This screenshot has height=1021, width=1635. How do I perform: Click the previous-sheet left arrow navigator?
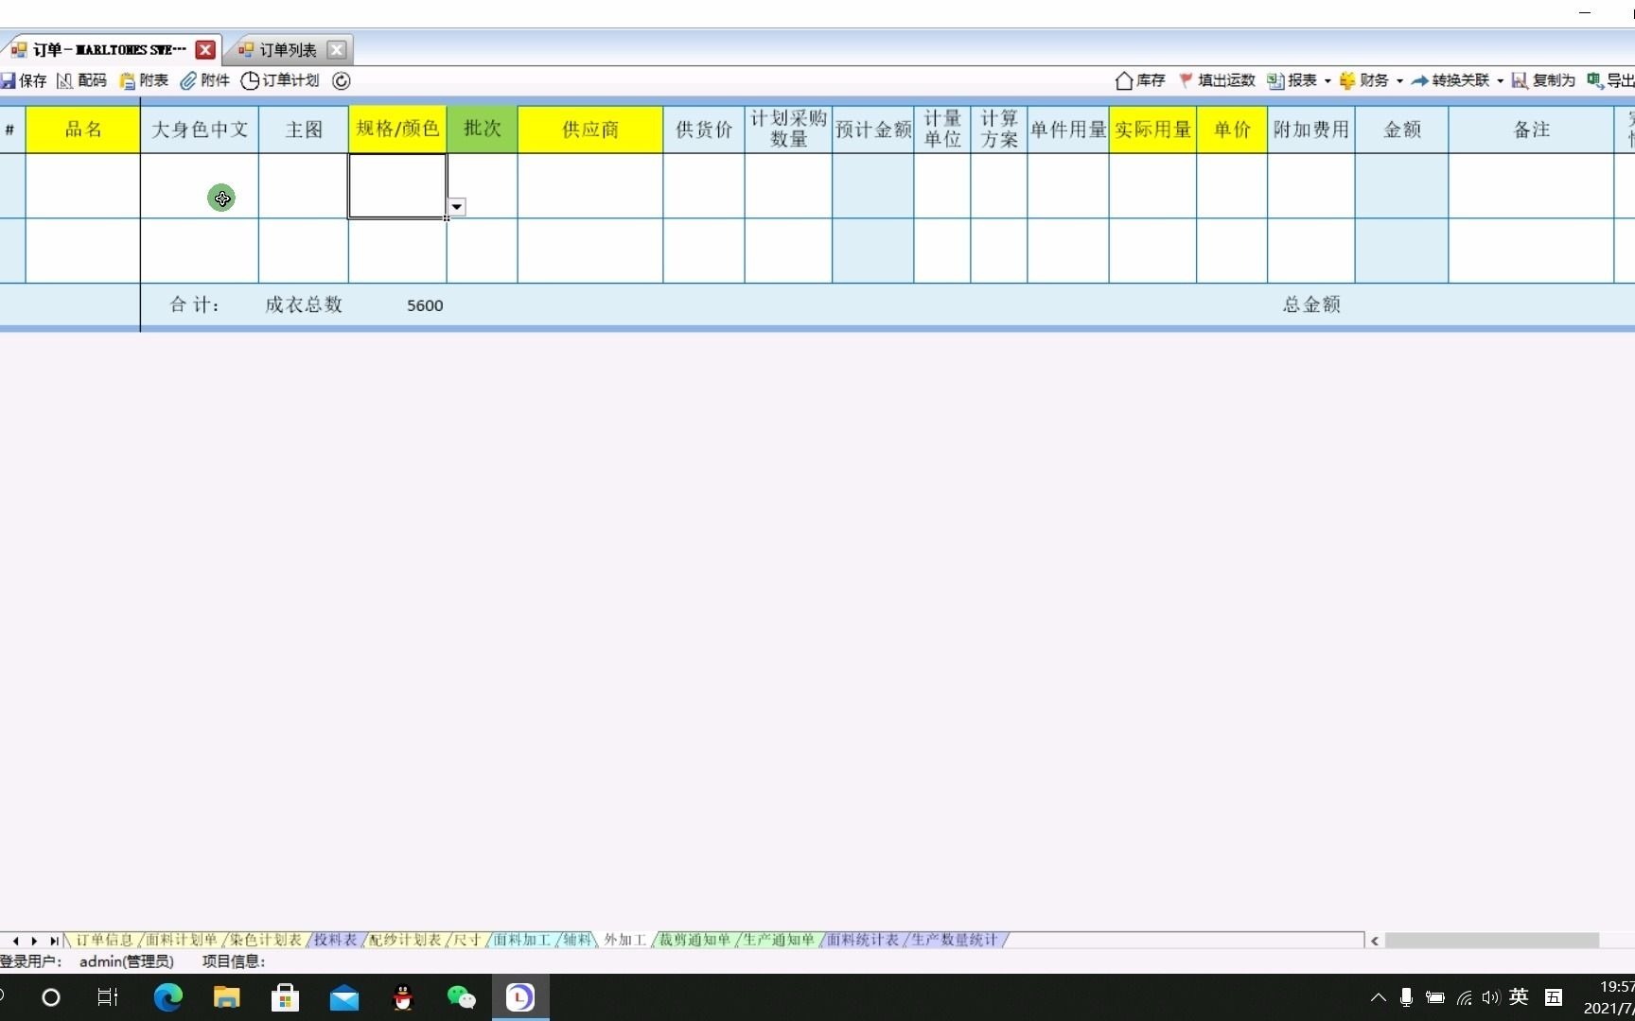click(x=15, y=941)
